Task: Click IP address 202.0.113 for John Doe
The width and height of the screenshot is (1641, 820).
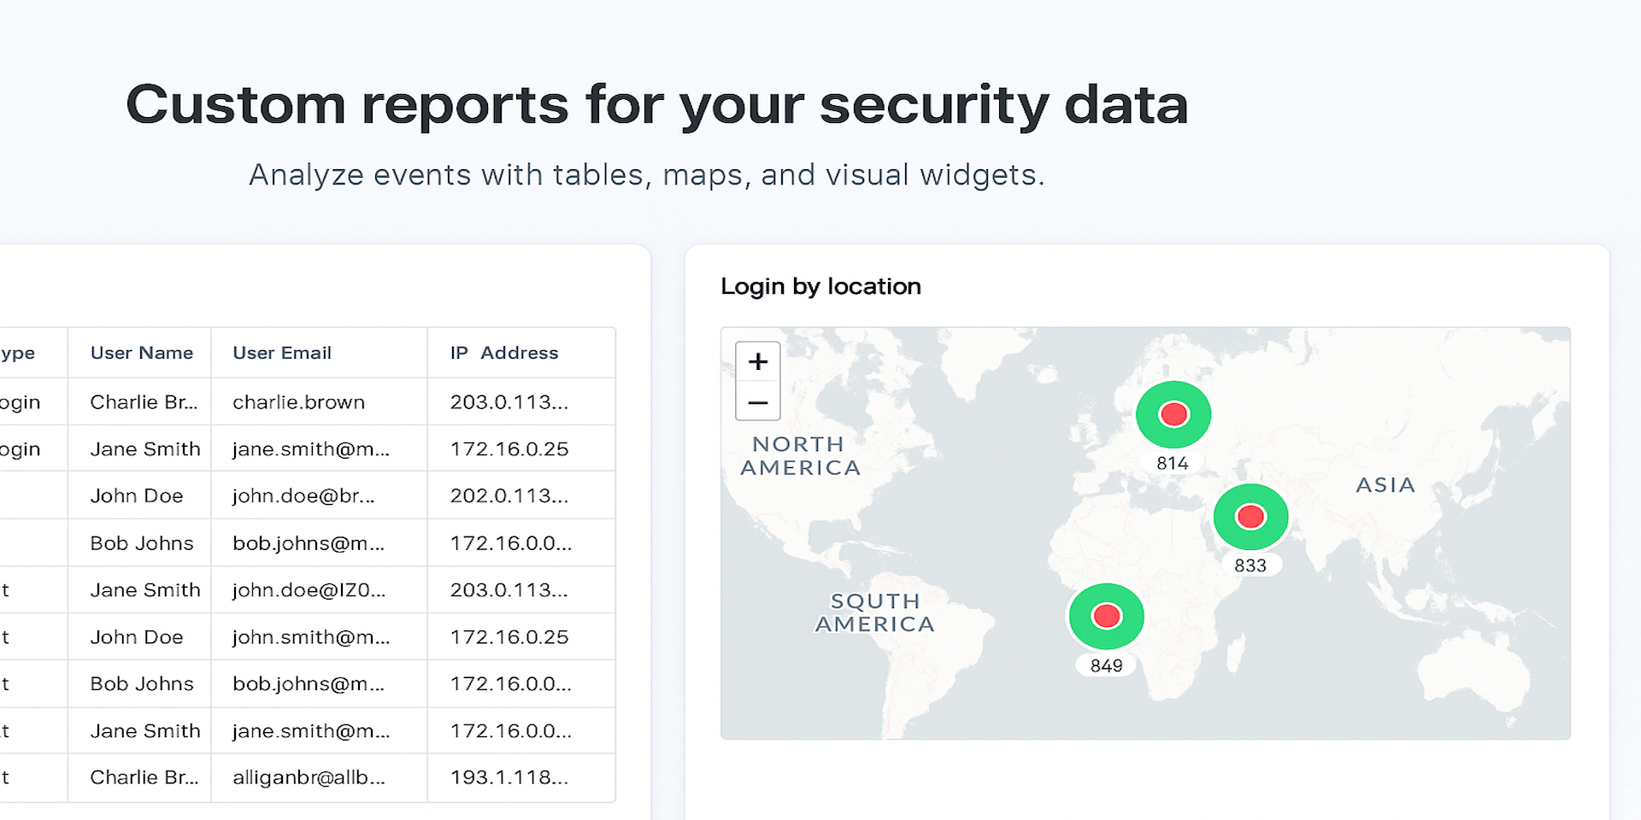Action: (x=509, y=496)
